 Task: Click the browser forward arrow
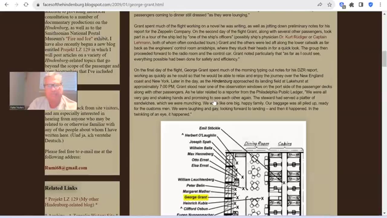point(16,5)
